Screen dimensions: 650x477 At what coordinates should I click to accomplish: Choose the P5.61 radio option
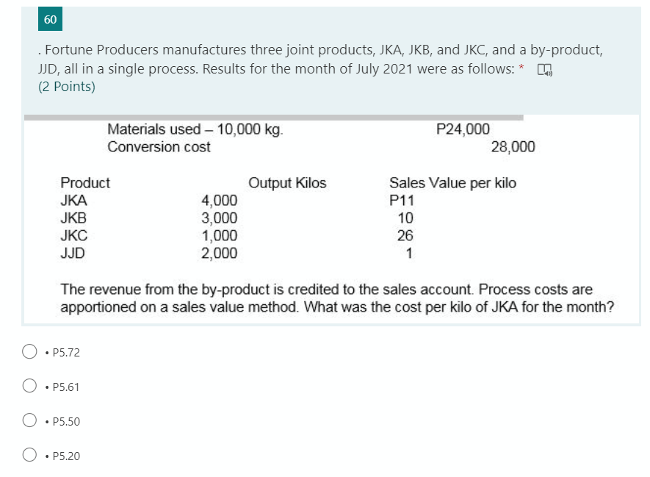[29, 386]
